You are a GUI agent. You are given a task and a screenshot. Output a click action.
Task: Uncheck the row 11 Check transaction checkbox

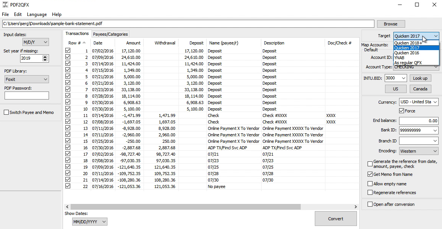tap(68, 115)
